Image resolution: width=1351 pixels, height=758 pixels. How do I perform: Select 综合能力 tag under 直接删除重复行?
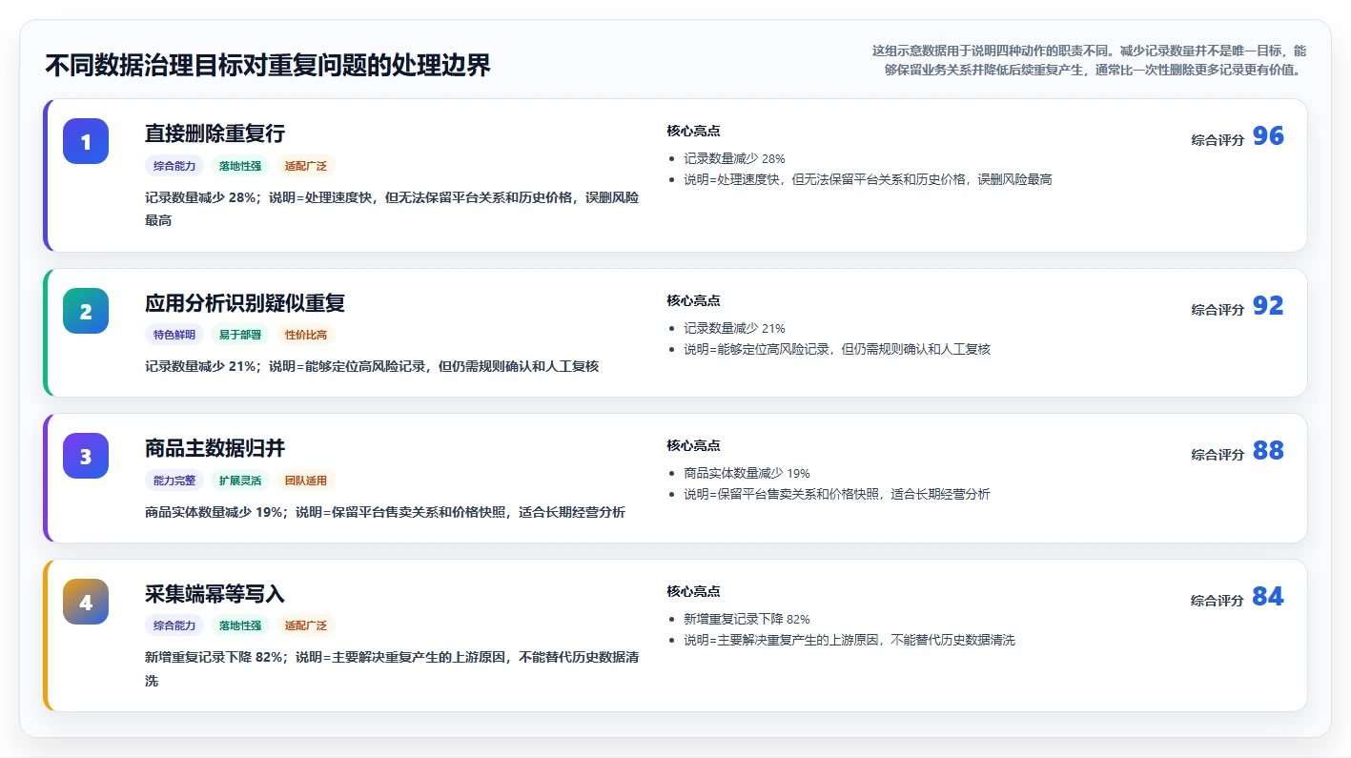point(174,166)
